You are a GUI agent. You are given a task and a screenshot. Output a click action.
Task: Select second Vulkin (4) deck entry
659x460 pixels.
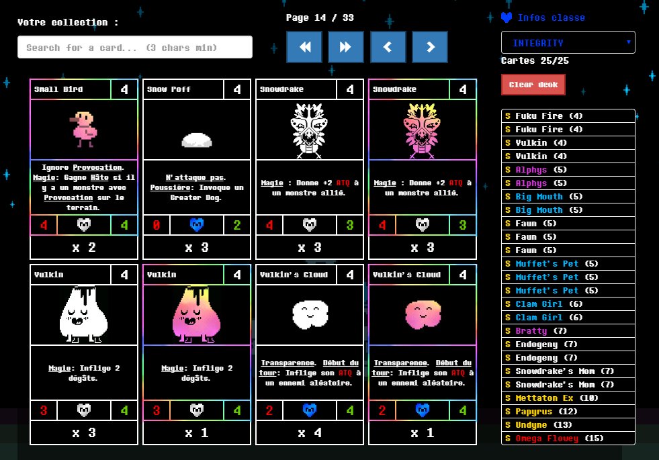568,156
